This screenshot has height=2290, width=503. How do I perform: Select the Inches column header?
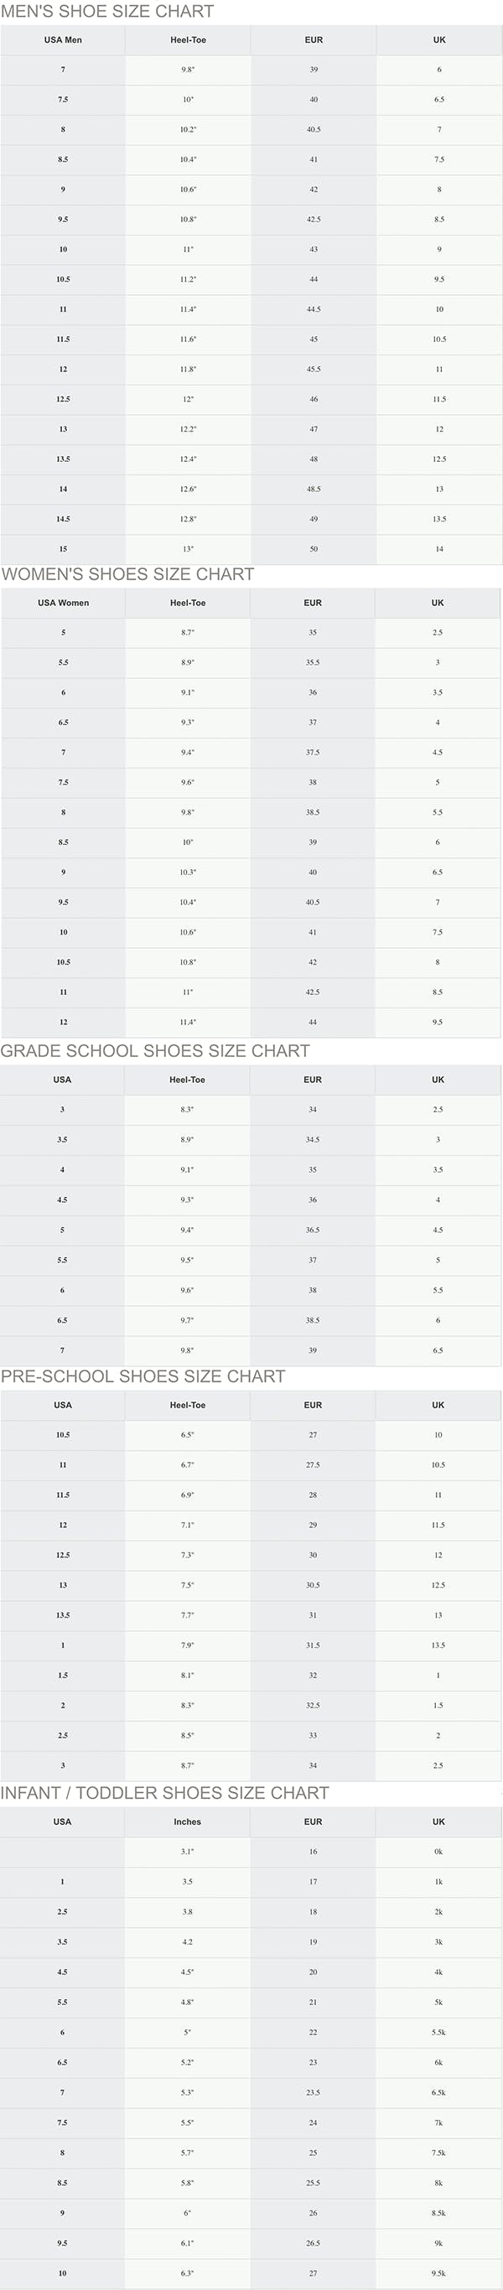coord(188,1821)
